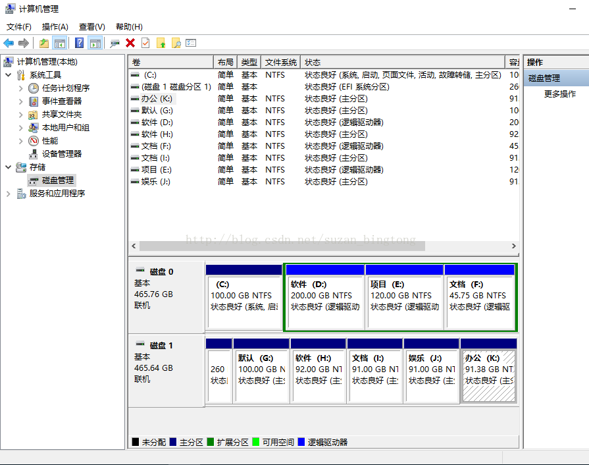This screenshot has width=589, height=465.
Task: Open the 查看(V) menu
Action: 91,27
